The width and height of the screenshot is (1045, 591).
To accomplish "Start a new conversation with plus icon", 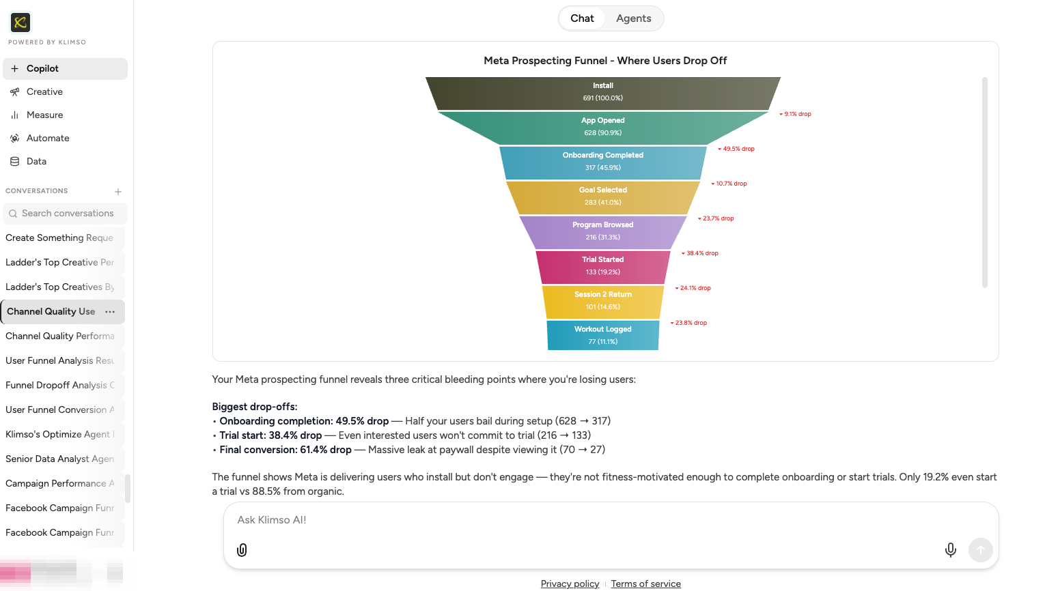I will (118, 192).
